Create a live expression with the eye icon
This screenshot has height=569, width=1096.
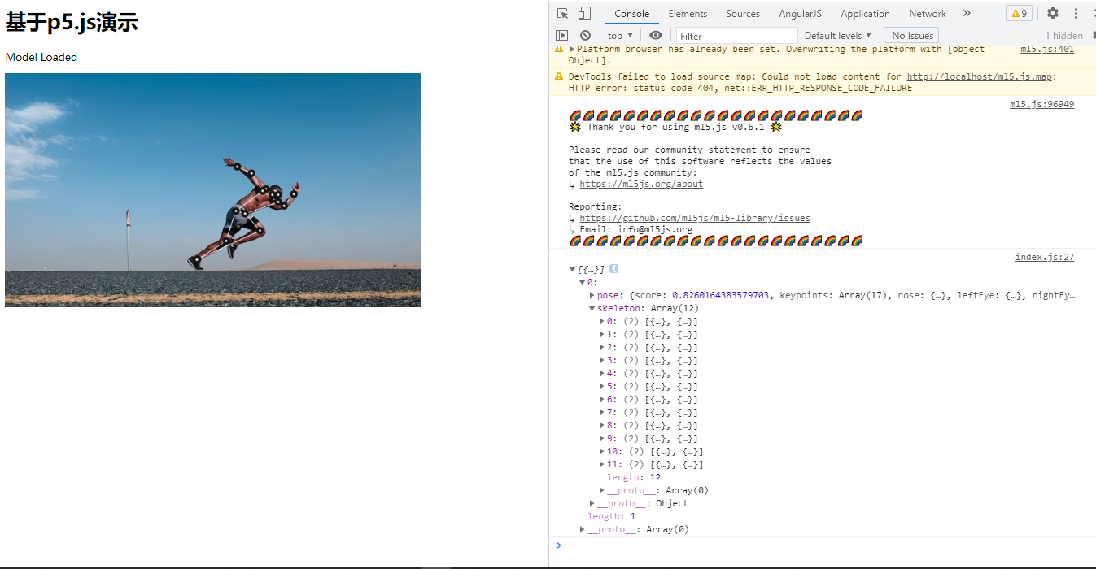coord(656,35)
